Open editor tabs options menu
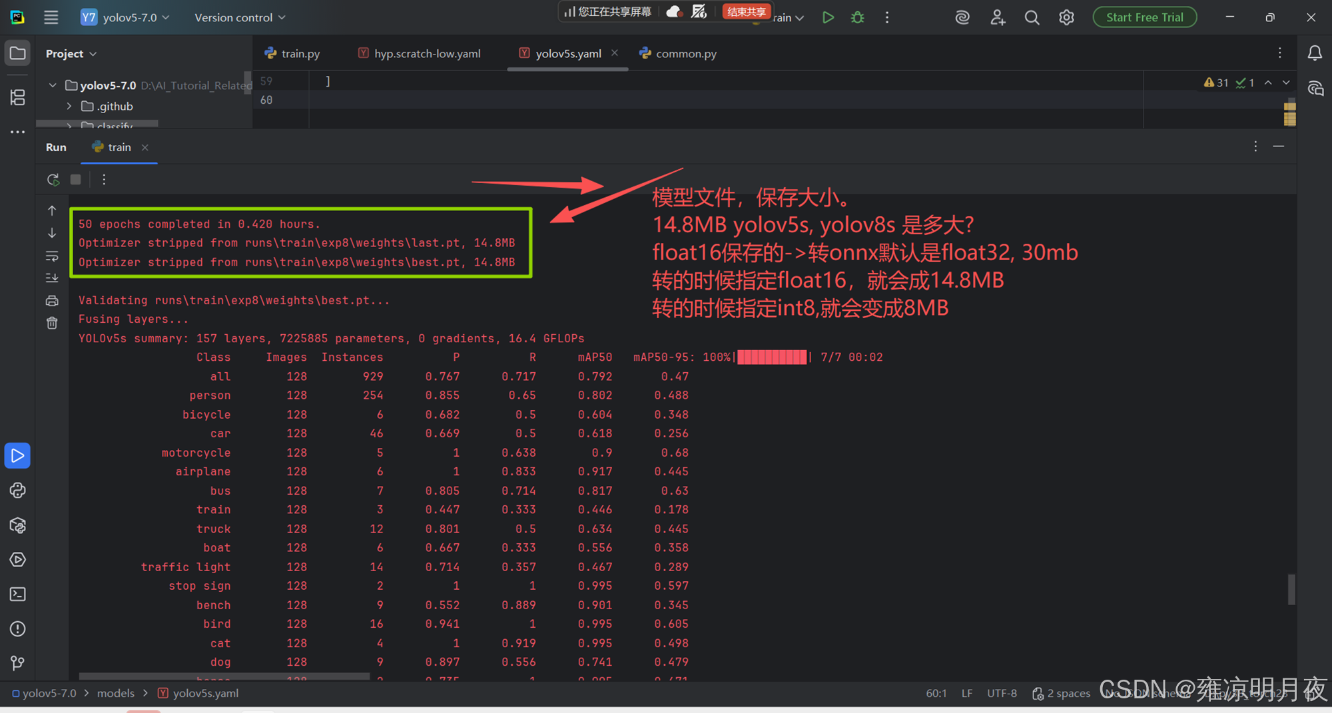This screenshot has height=713, width=1332. 1279,53
